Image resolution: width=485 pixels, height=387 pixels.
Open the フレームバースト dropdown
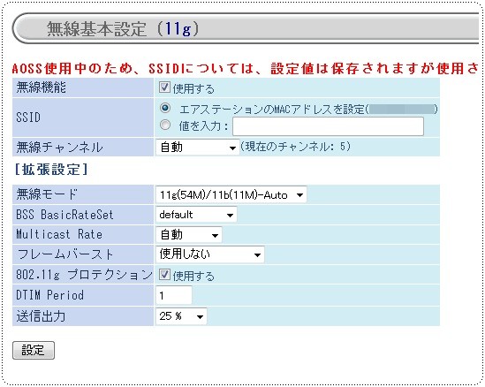coord(210,254)
